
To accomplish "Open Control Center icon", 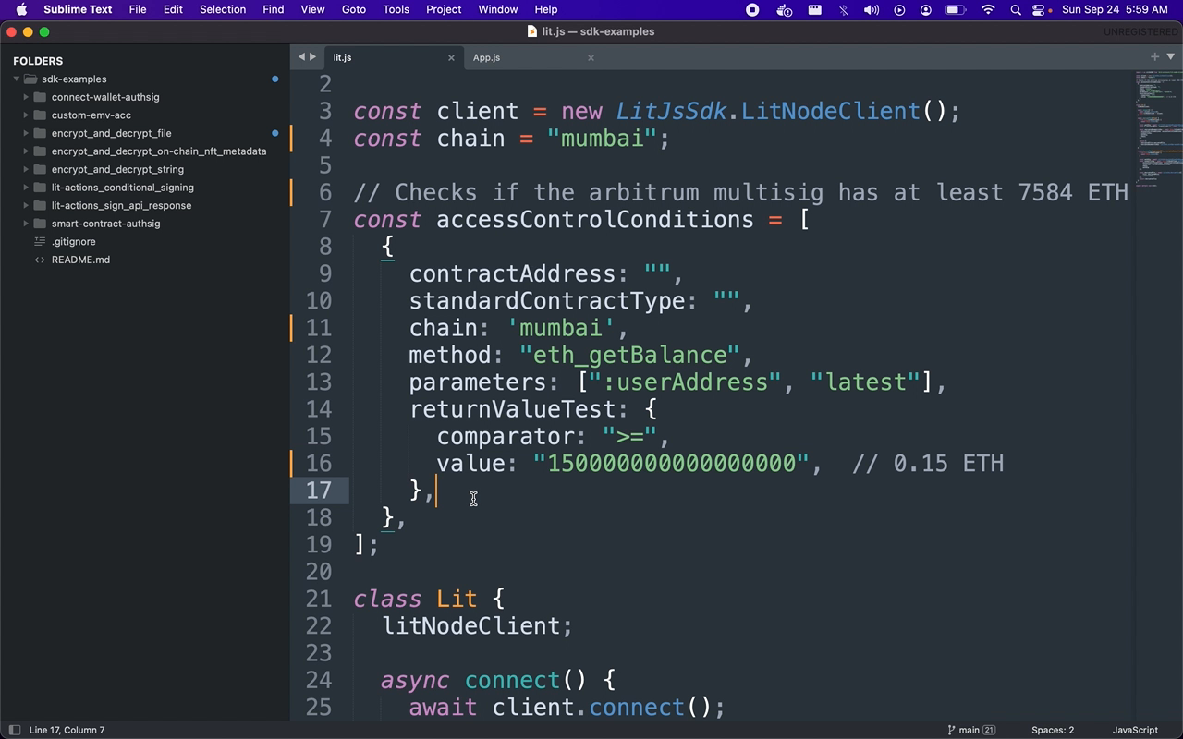I will (x=1040, y=9).
